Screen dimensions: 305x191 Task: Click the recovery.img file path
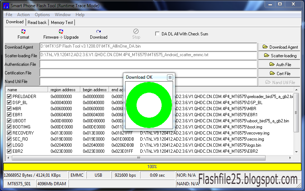[205, 133]
